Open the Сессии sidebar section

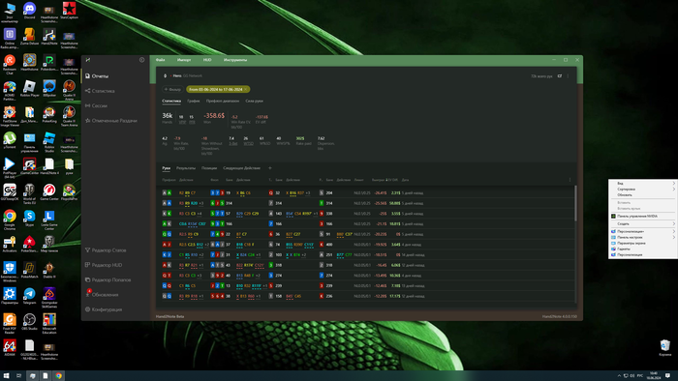(x=97, y=105)
